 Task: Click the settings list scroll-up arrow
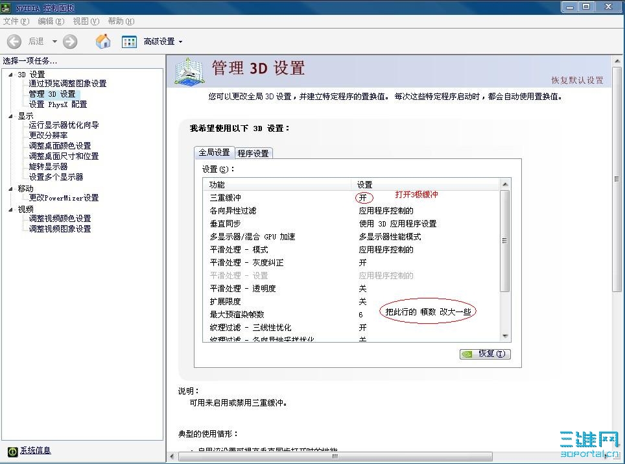click(x=505, y=184)
